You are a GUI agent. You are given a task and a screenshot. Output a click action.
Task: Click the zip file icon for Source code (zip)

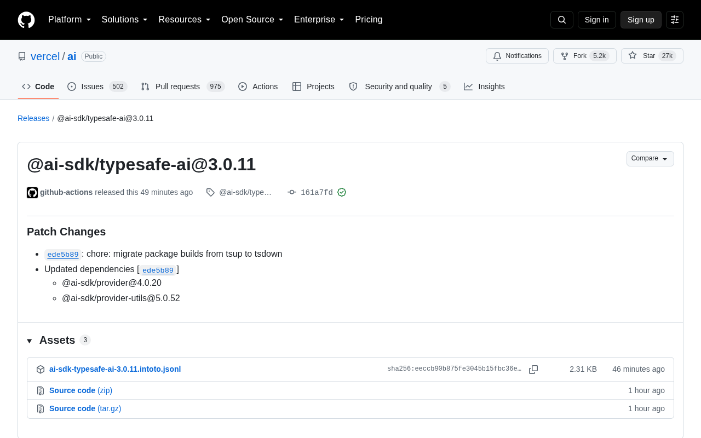pyautogui.click(x=41, y=391)
